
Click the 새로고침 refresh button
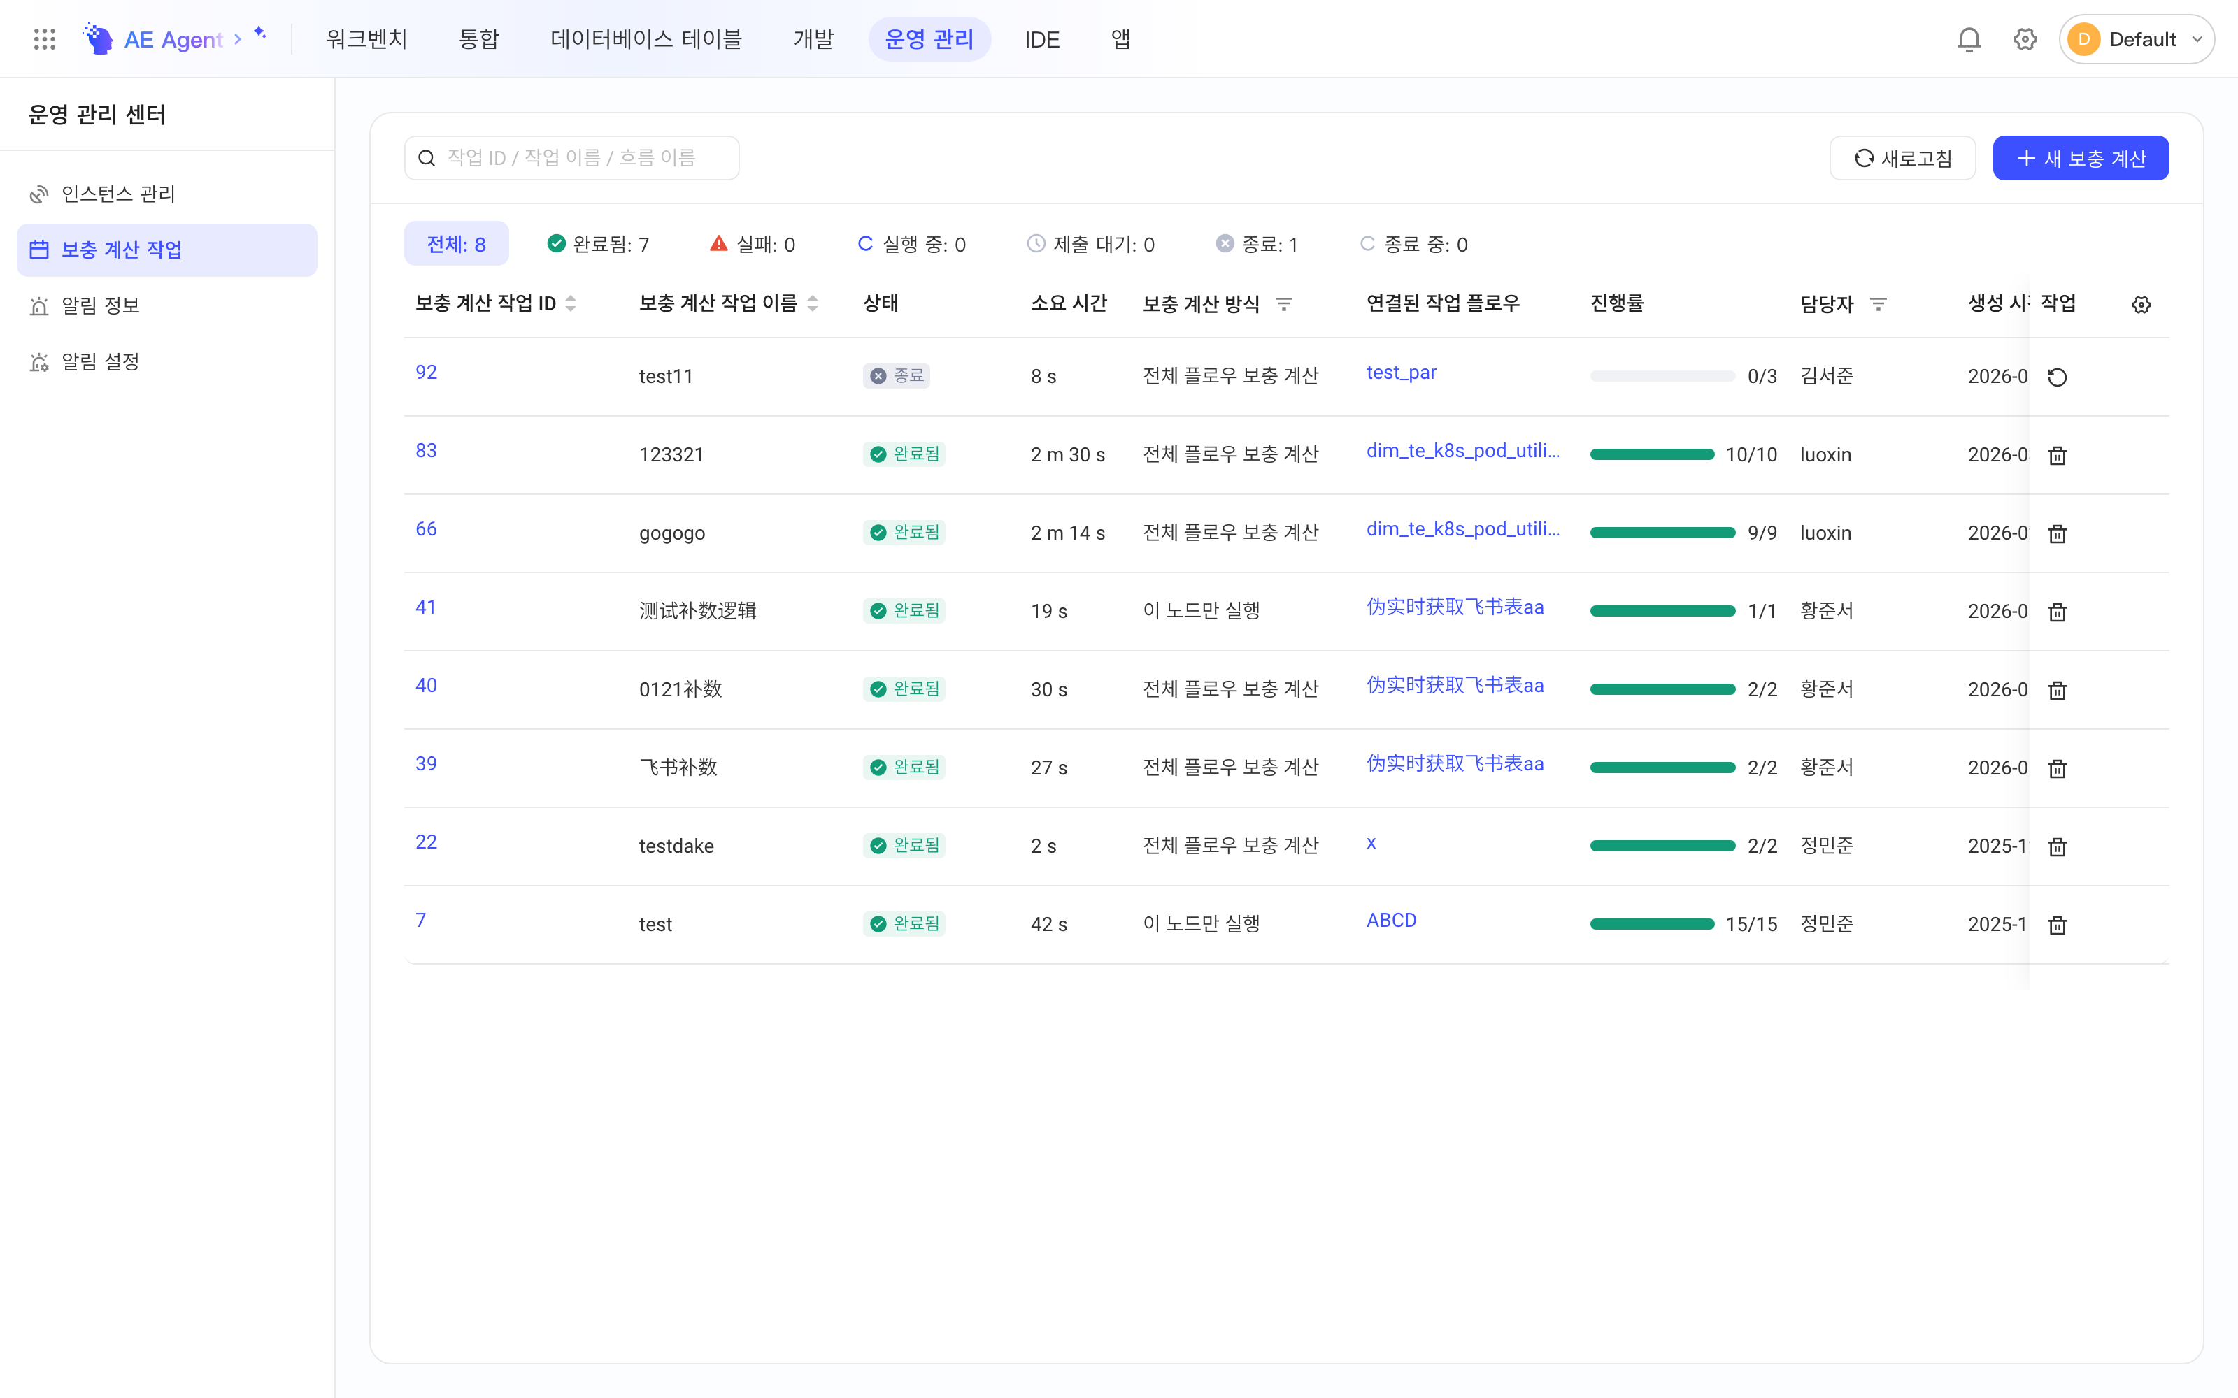click(1902, 158)
